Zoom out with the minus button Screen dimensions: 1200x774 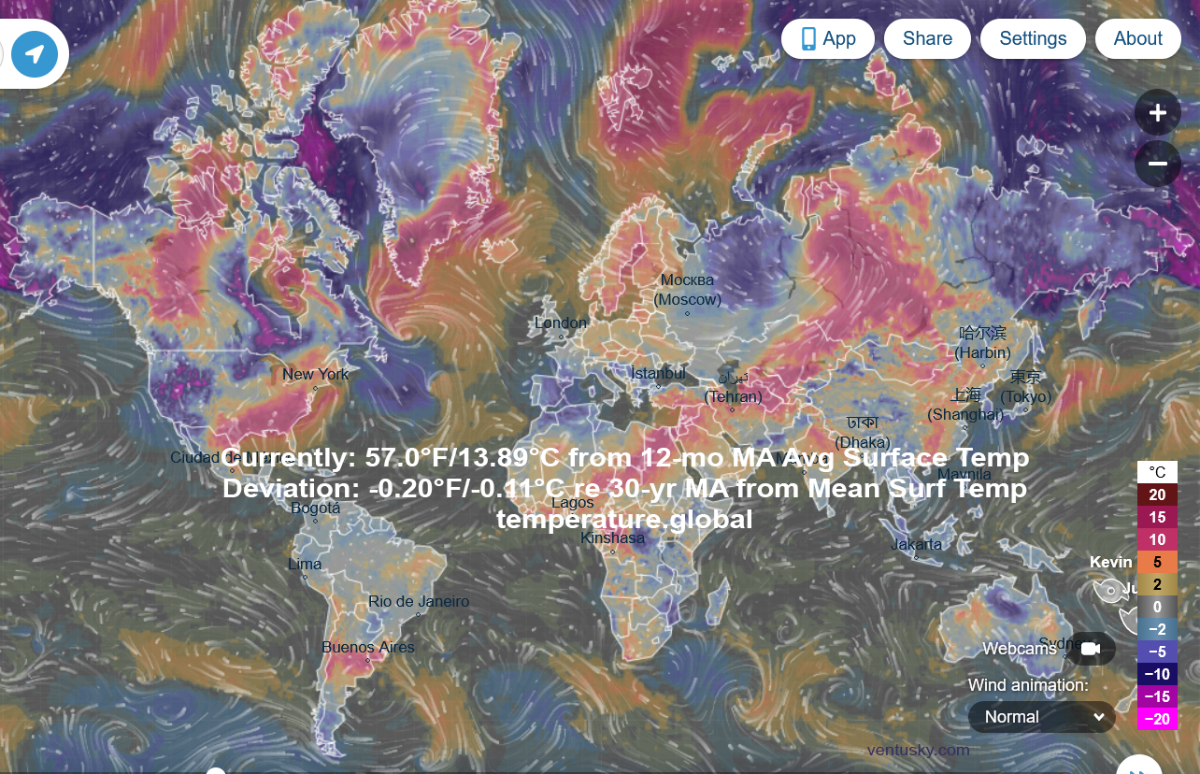coord(1157,164)
